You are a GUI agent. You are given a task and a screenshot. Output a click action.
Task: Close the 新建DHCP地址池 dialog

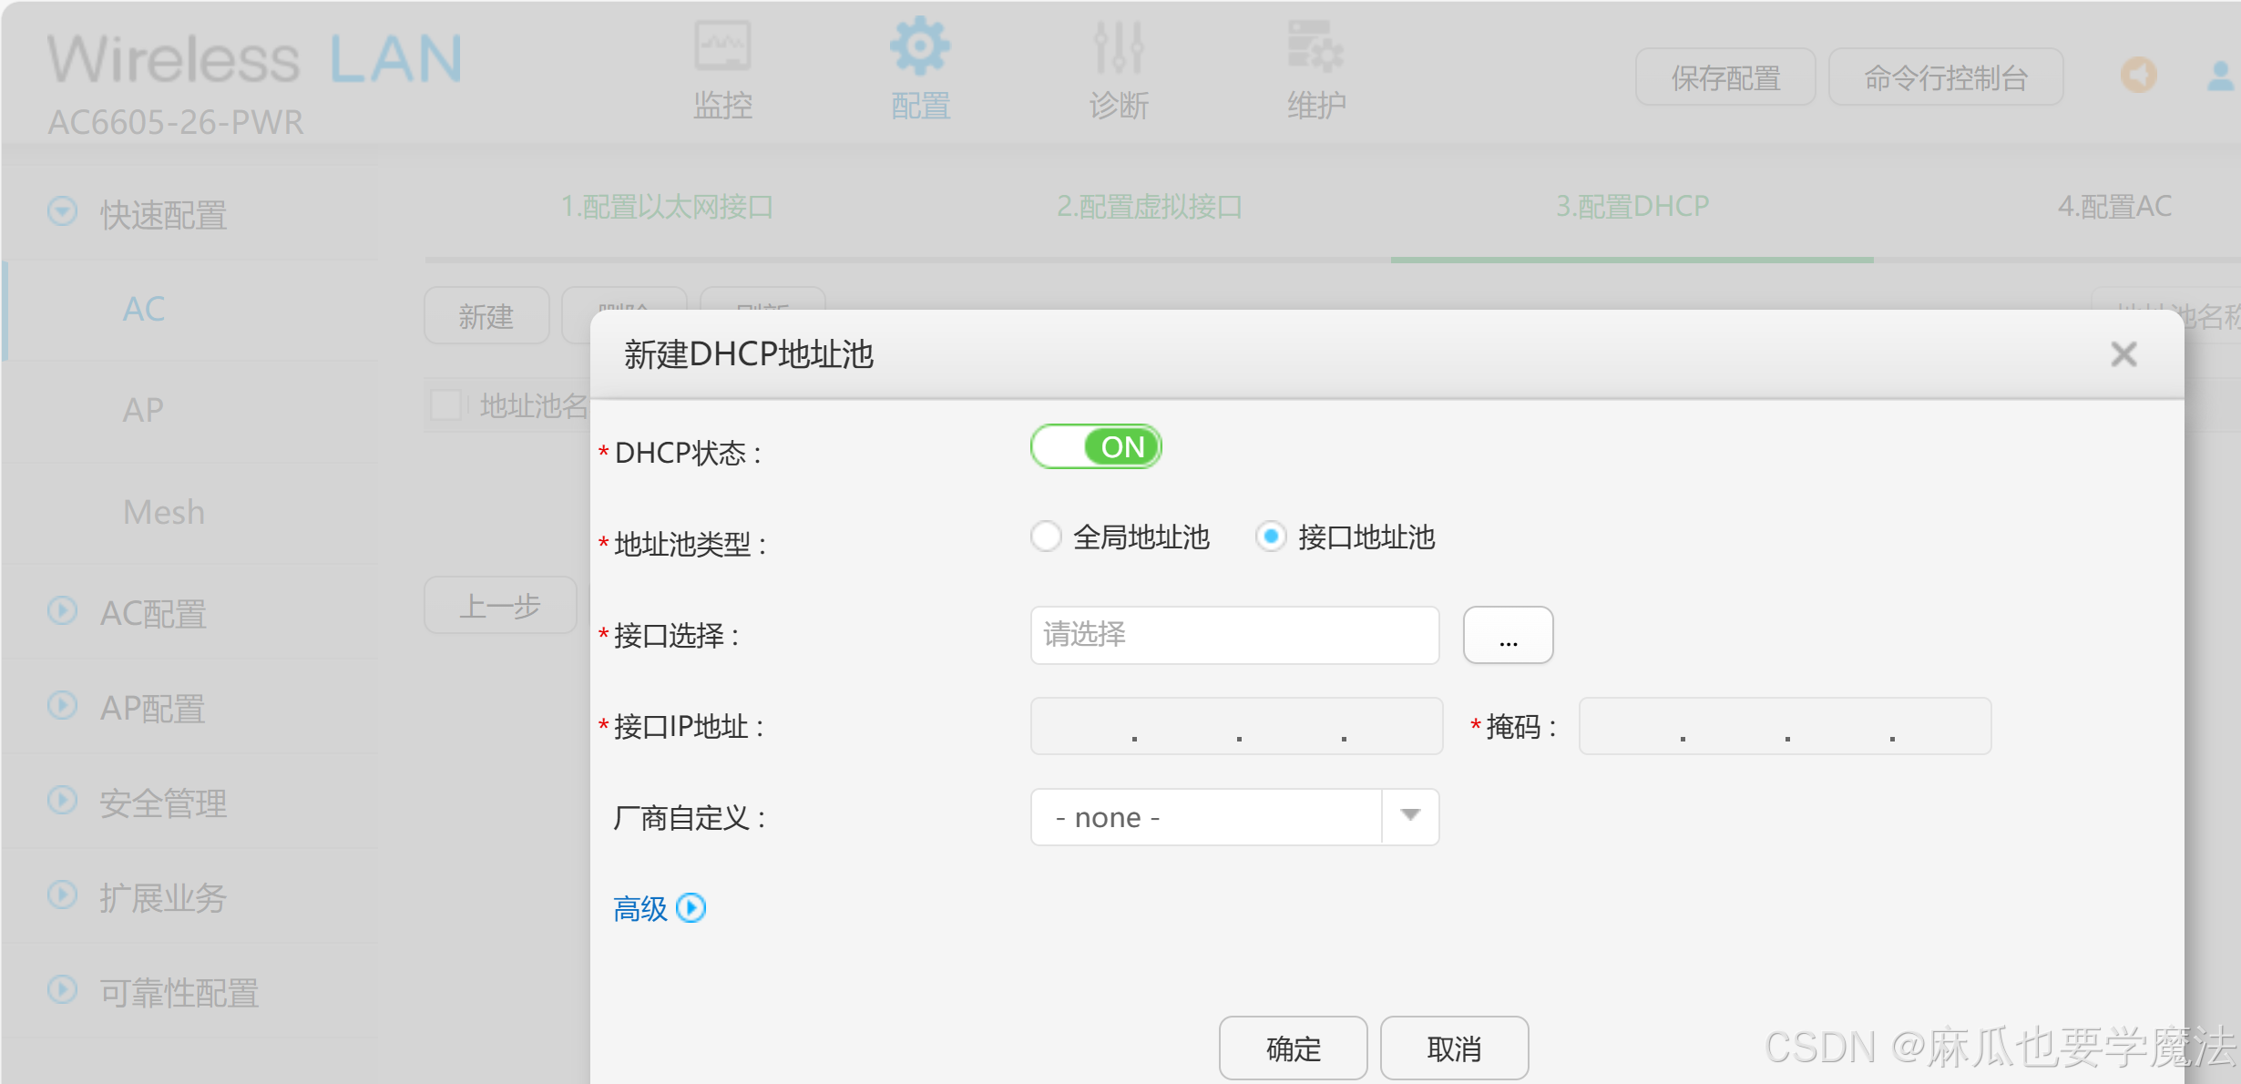[2123, 354]
